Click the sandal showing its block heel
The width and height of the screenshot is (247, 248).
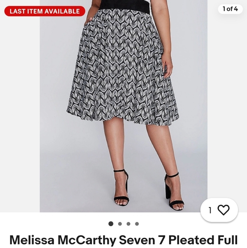(174, 192)
